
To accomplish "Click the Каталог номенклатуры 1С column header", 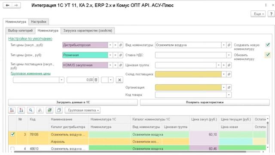I will click(x=160, y=119).
